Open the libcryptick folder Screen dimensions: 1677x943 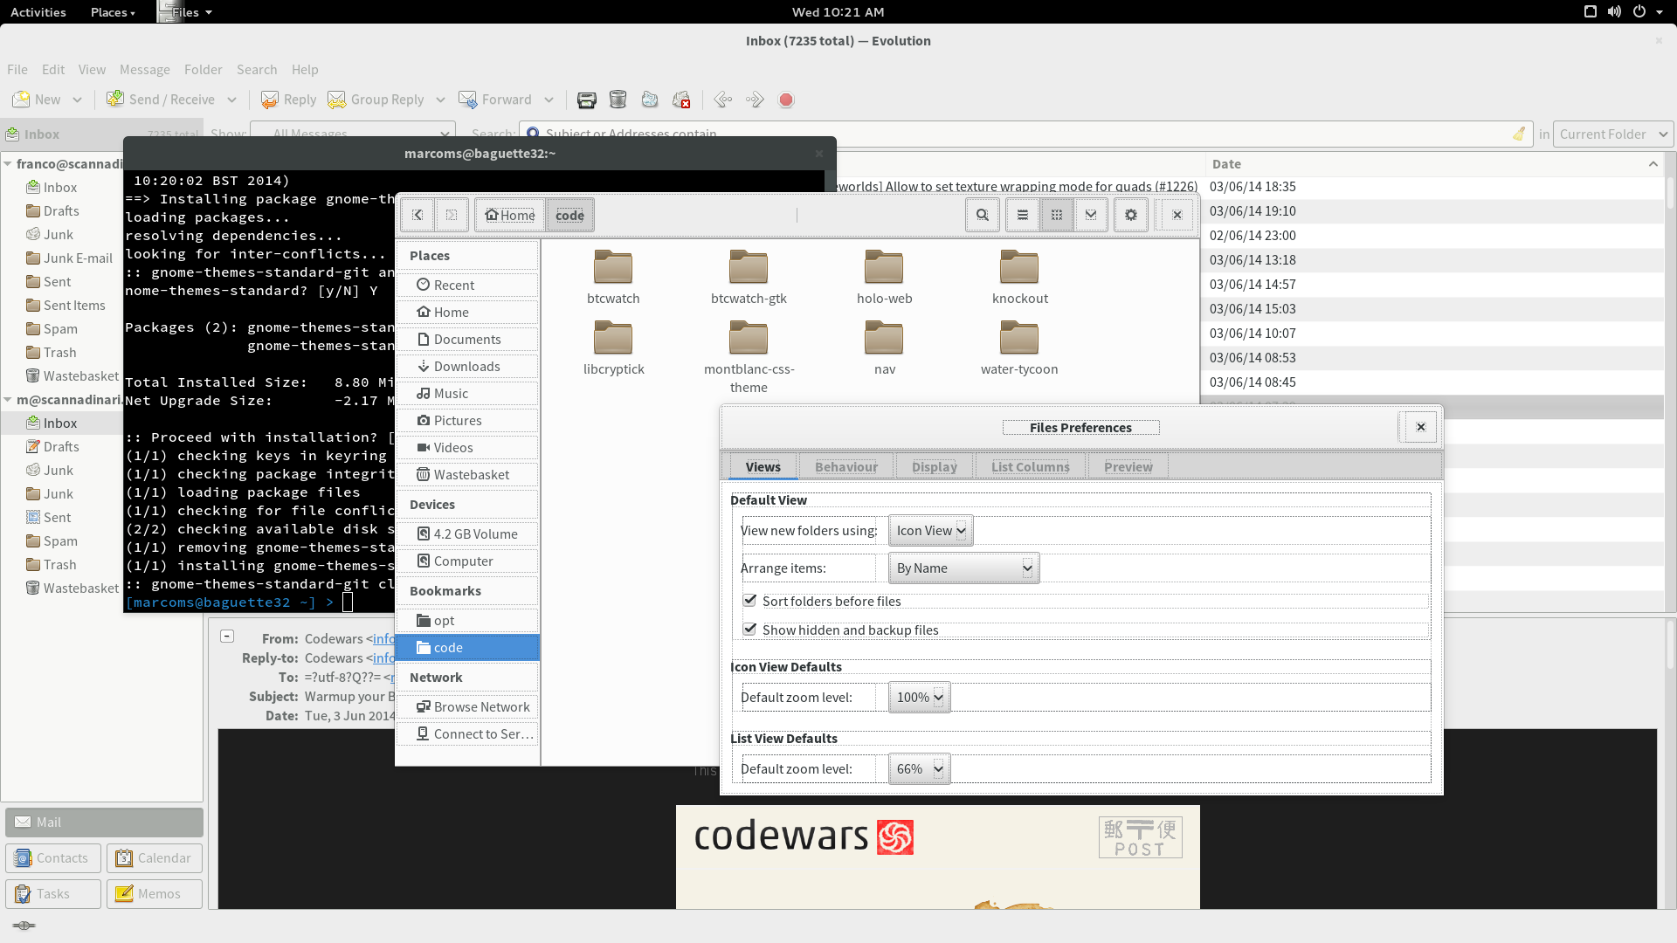click(613, 348)
